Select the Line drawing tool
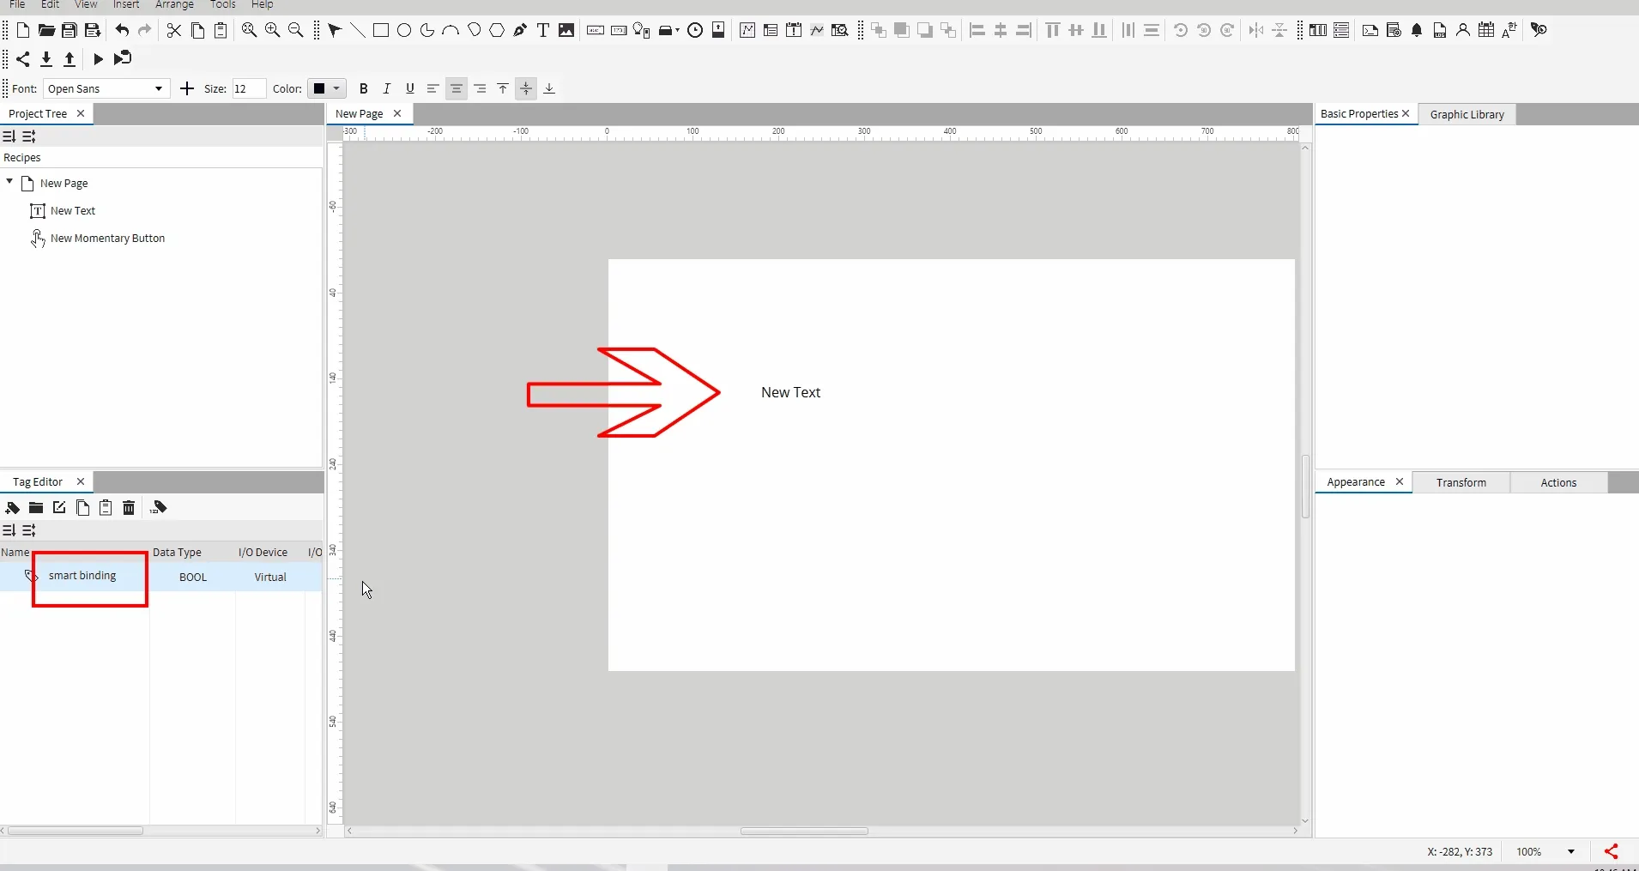 click(x=358, y=31)
